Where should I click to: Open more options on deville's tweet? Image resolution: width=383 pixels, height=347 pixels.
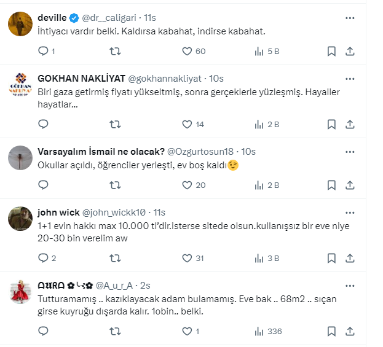pyautogui.click(x=350, y=18)
